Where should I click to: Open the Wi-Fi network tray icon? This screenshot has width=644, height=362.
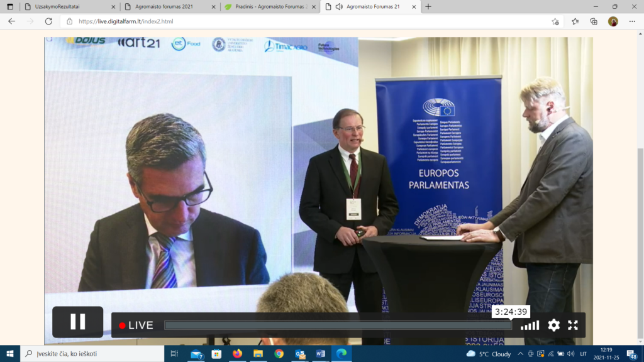(551, 354)
